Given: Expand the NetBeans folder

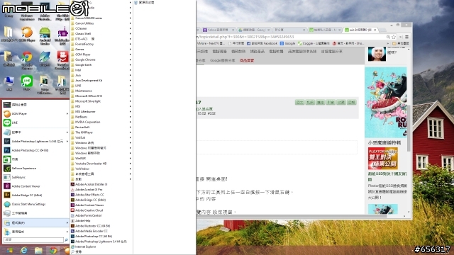Looking at the screenshot, I should (x=101, y=117).
